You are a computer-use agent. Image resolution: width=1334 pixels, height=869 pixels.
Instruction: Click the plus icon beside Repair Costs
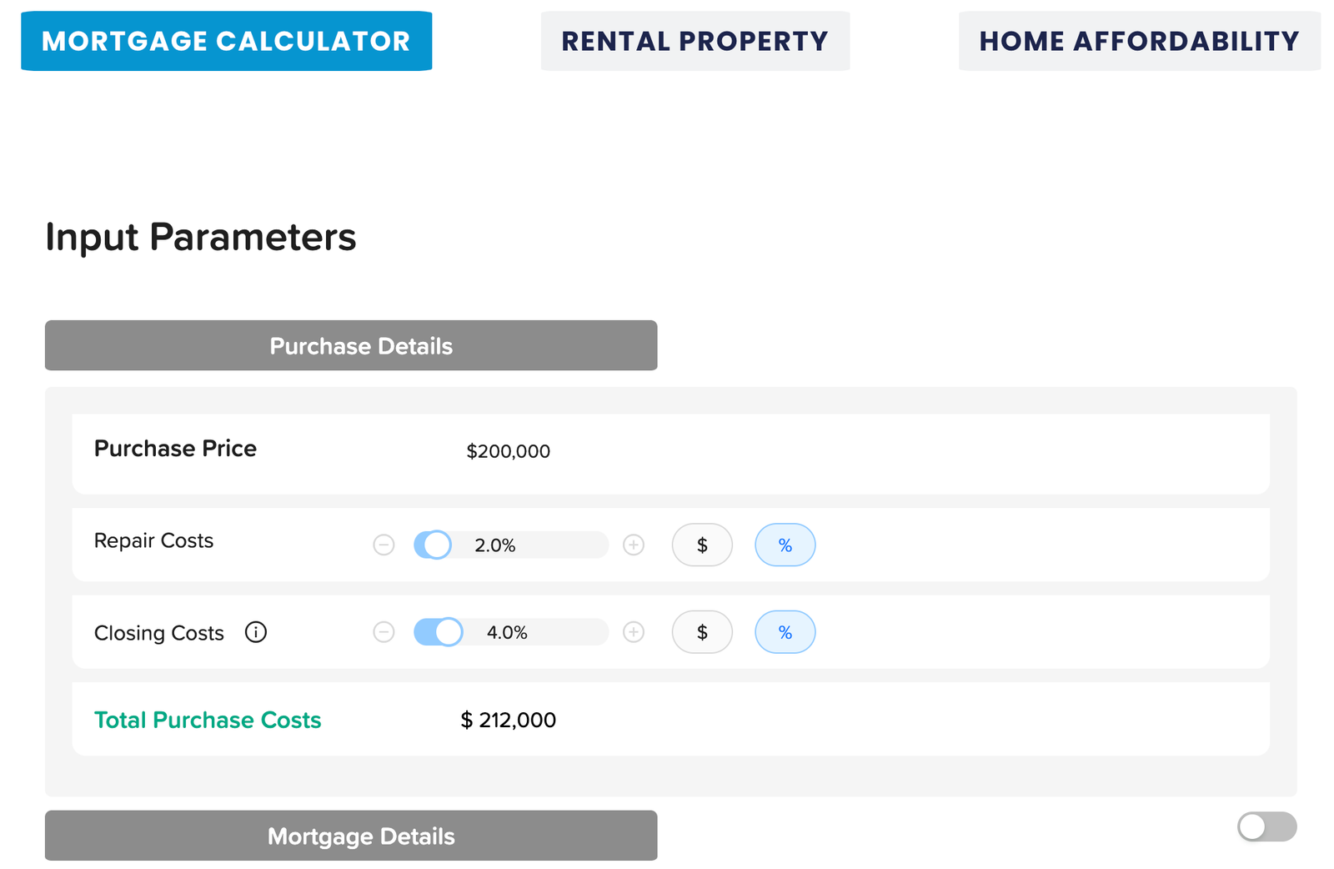(634, 545)
